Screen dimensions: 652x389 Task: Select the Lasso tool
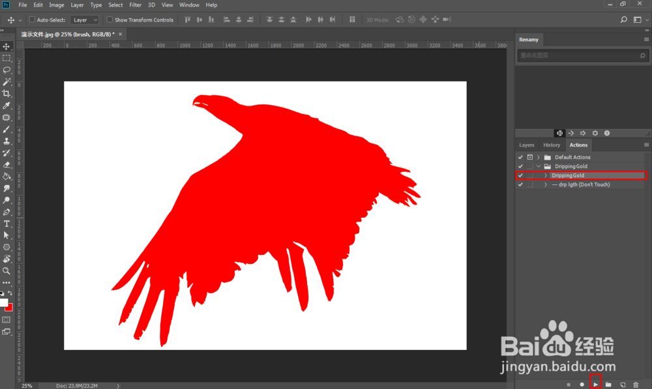(x=7, y=70)
